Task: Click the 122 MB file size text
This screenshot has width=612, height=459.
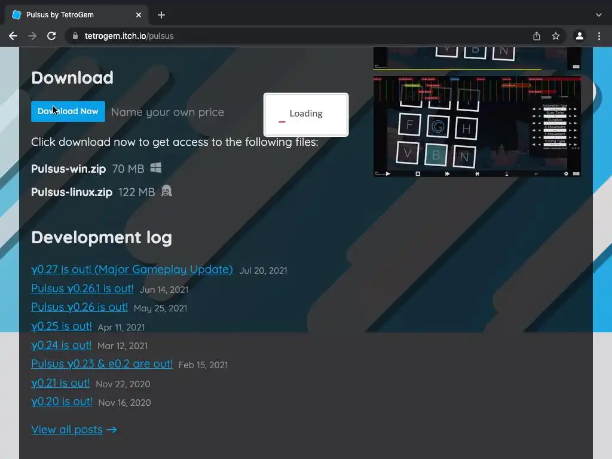Action: [x=137, y=192]
